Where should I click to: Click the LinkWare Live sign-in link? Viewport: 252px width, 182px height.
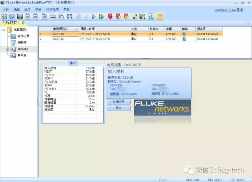pos(229,10)
